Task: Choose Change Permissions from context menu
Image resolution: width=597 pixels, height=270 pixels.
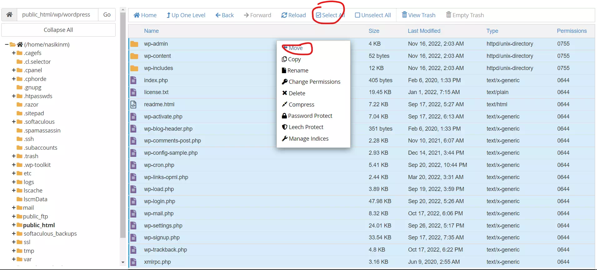Action: [311, 82]
